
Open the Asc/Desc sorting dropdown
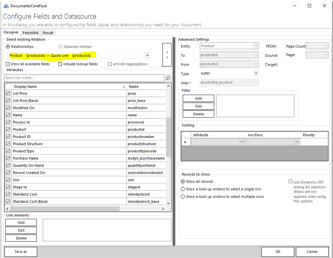pyautogui.click(x=297, y=142)
